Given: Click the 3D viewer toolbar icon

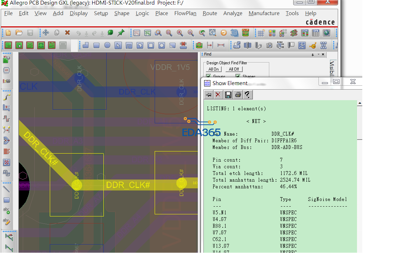Looking at the screenshot, I should 234,33.
